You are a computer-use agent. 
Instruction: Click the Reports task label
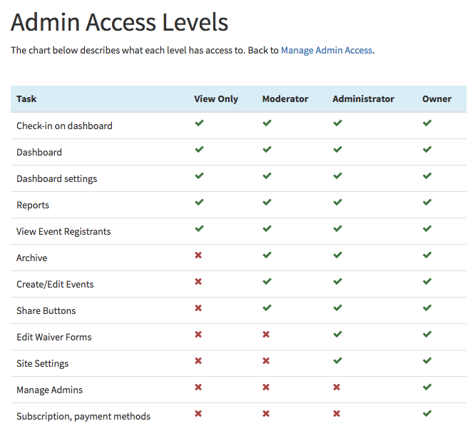(x=33, y=205)
